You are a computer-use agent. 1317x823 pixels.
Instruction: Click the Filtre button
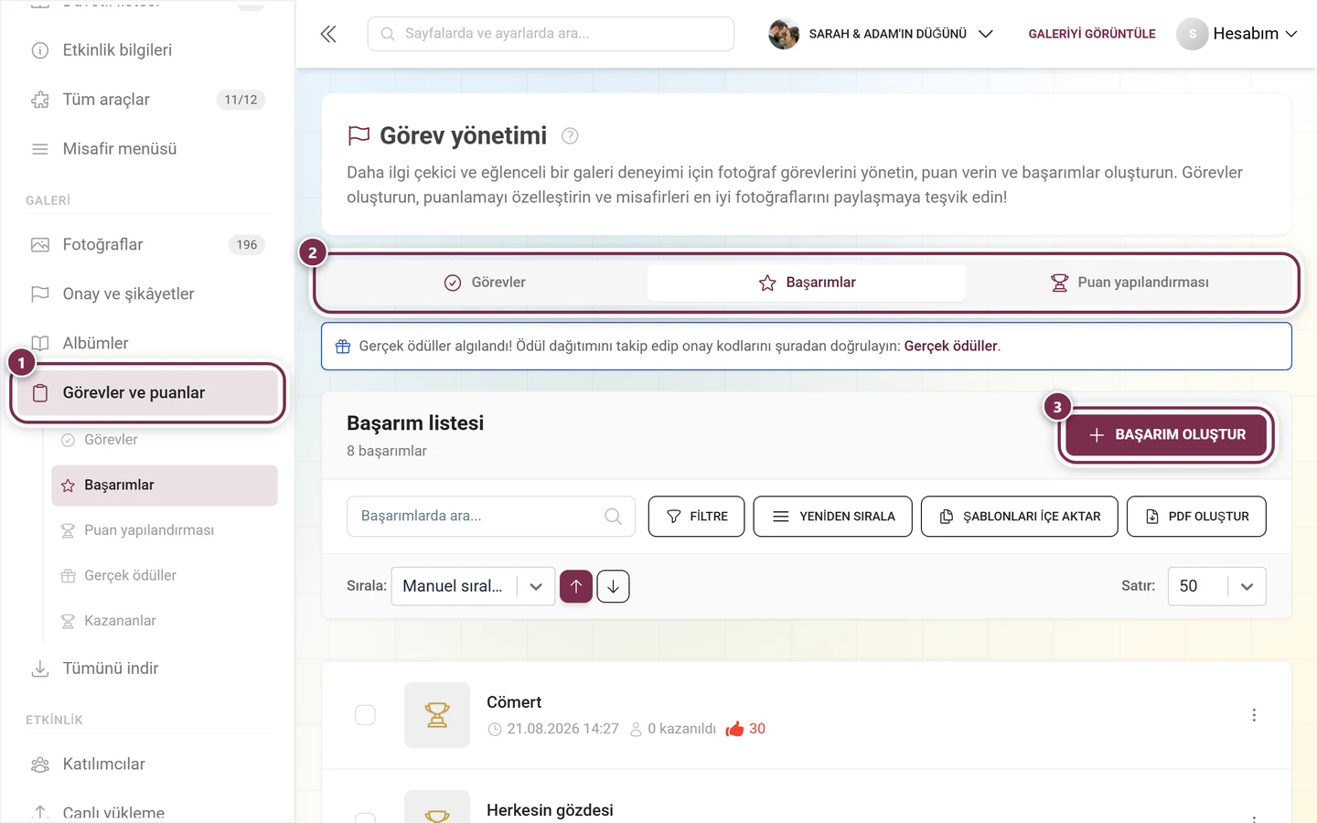pyautogui.click(x=697, y=517)
